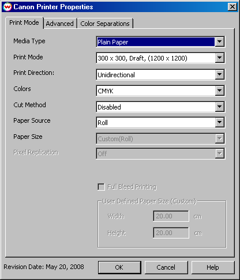Switch to the Print Mode tab

24,22
